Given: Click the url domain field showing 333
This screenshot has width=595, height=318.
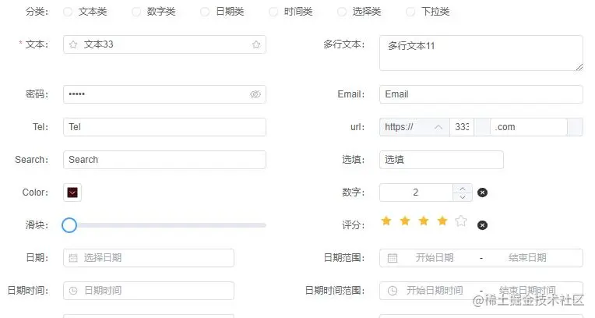Looking at the screenshot, I should 462,127.
